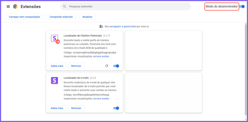This screenshot has height=122, width=248.
Task: Click the managed browser building icon
Action: (101, 26)
